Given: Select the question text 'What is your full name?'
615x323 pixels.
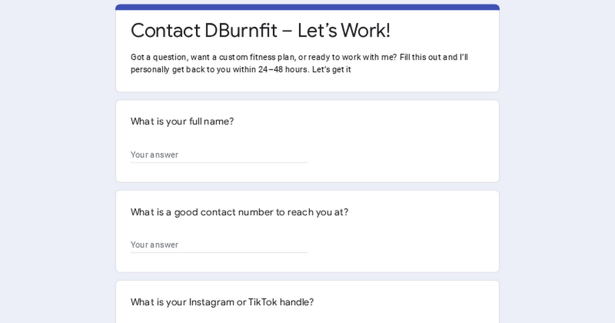Looking at the screenshot, I should coord(182,122).
